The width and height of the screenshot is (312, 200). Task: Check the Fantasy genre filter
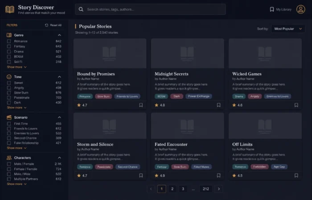click(9, 46)
